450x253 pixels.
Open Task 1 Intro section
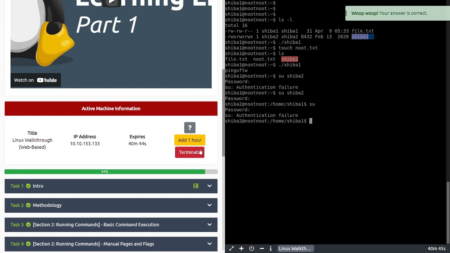pyautogui.click(x=111, y=186)
